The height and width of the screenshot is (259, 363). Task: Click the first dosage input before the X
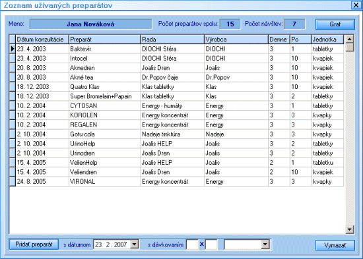pyautogui.click(x=192, y=245)
